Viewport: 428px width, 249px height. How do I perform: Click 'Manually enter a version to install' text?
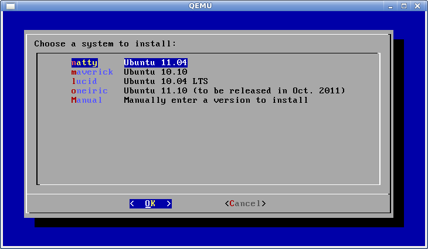216,100
